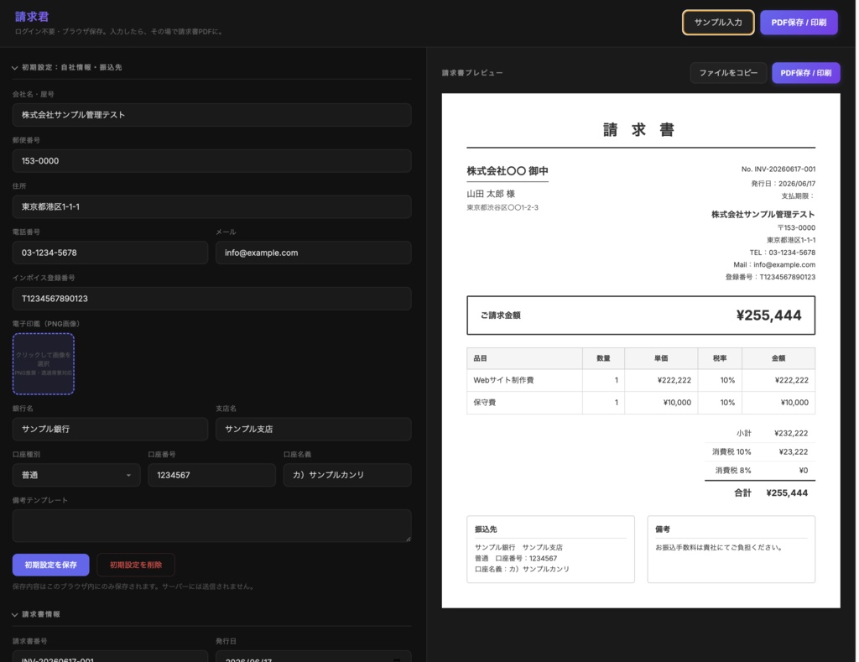The width and height of the screenshot is (859, 662).
Task: Focus the 住所 address field
Action: tap(211, 207)
